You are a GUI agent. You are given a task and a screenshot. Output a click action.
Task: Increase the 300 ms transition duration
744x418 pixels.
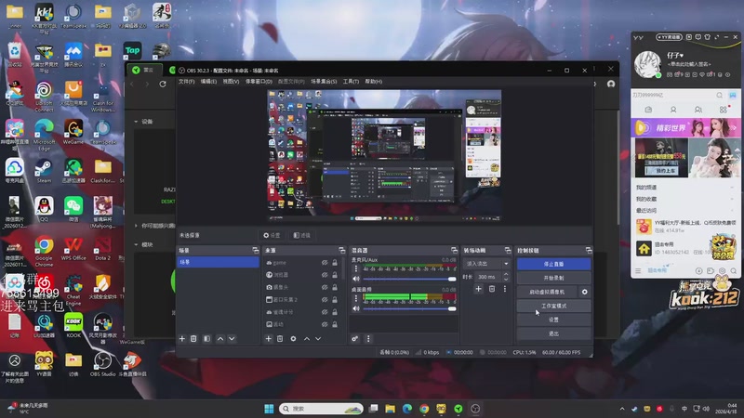(506, 274)
